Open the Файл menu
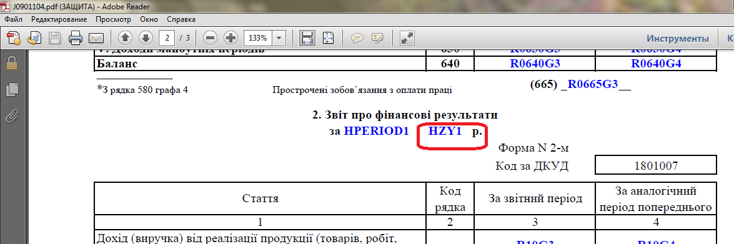Image resolution: width=734 pixels, height=244 pixels. point(14,19)
